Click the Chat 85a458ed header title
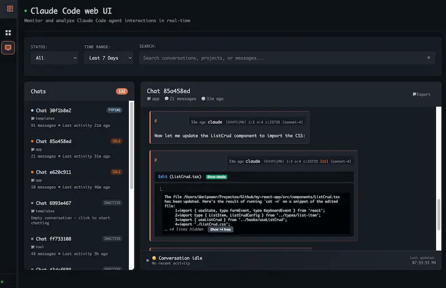This screenshot has width=446, height=288. pyautogui.click(x=168, y=91)
